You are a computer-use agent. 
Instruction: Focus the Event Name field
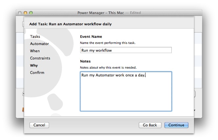126,50
